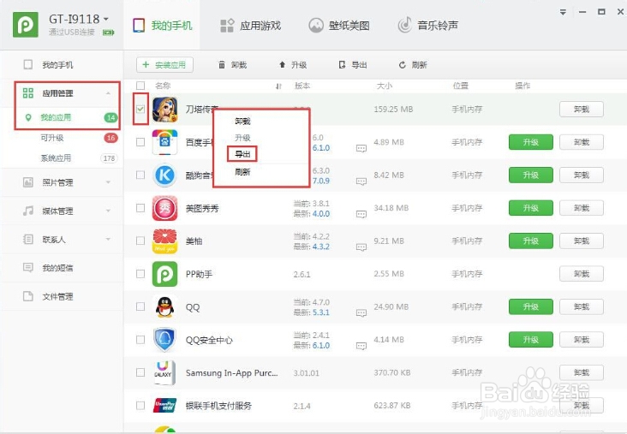The image size is (627, 434).
Task: Toggle the select-all checkbox in header
Action: 140,86
